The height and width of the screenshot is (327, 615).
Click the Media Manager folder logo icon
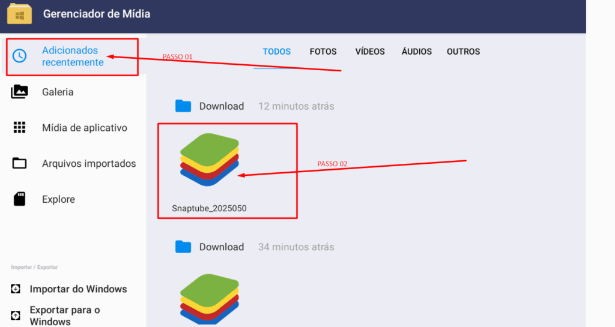tap(19, 14)
